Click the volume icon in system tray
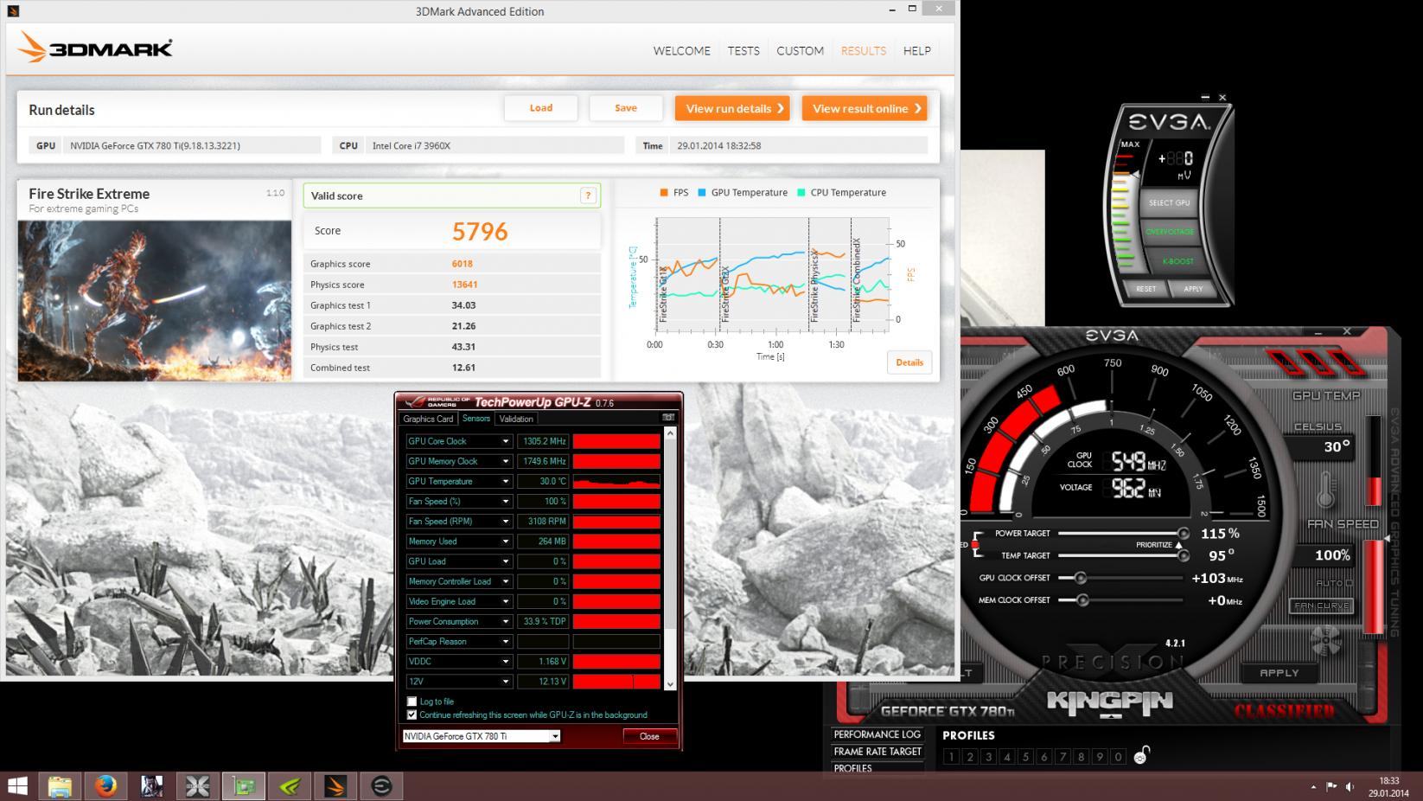The width and height of the screenshot is (1423, 801). 1350,786
